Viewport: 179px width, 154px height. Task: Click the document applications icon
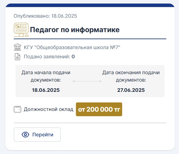(17, 57)
